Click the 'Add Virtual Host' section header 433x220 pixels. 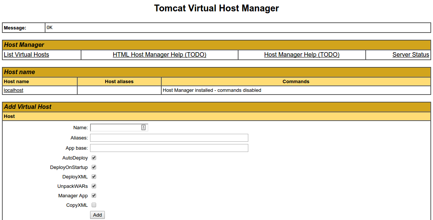point(216,107)
